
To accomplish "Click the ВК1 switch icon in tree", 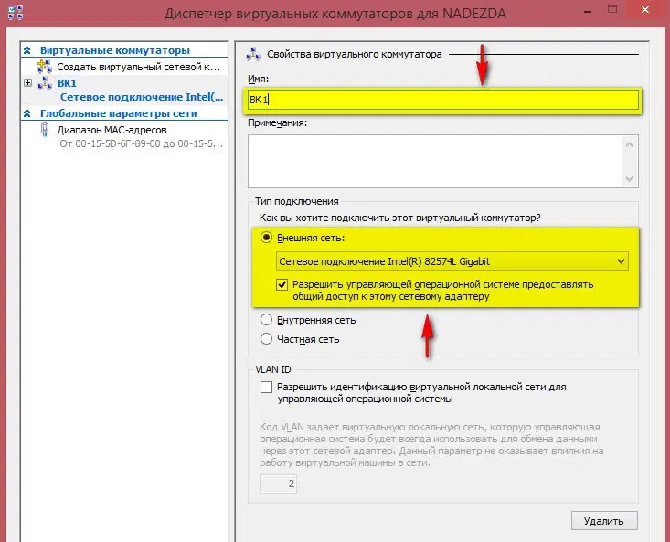I will tap(45, 83).
